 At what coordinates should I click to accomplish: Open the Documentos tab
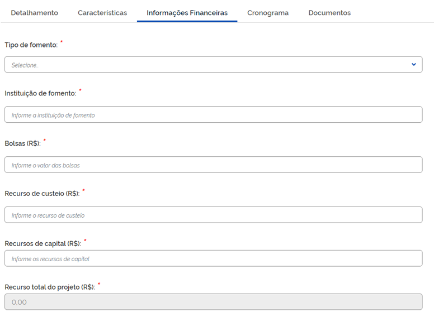(x=329, y=13)
